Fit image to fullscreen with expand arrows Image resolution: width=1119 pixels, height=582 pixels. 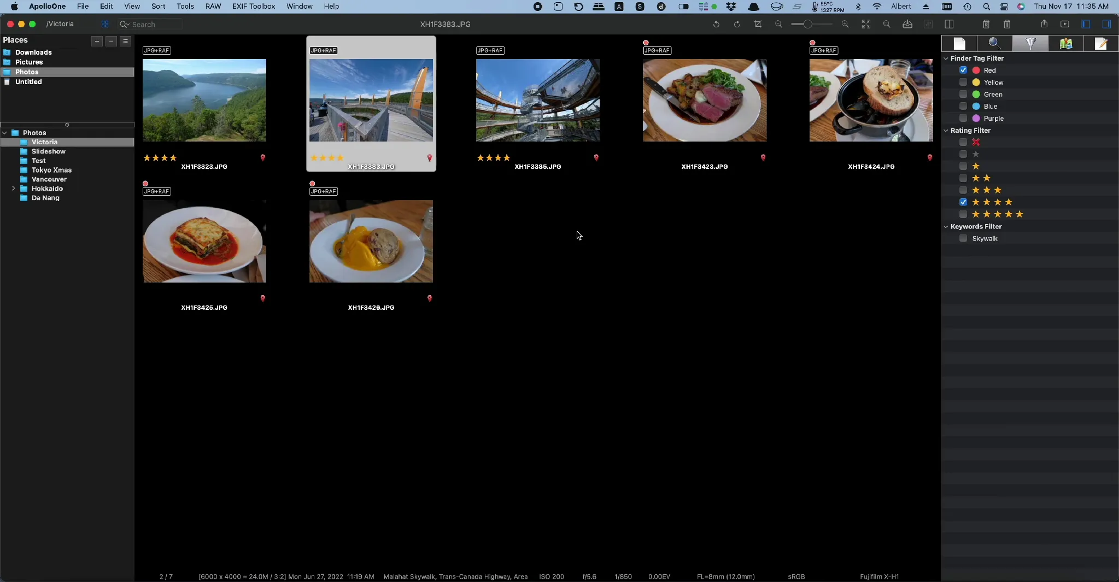coord(866,24)
